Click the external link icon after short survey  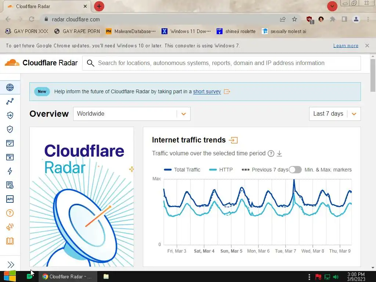(227, 91)
